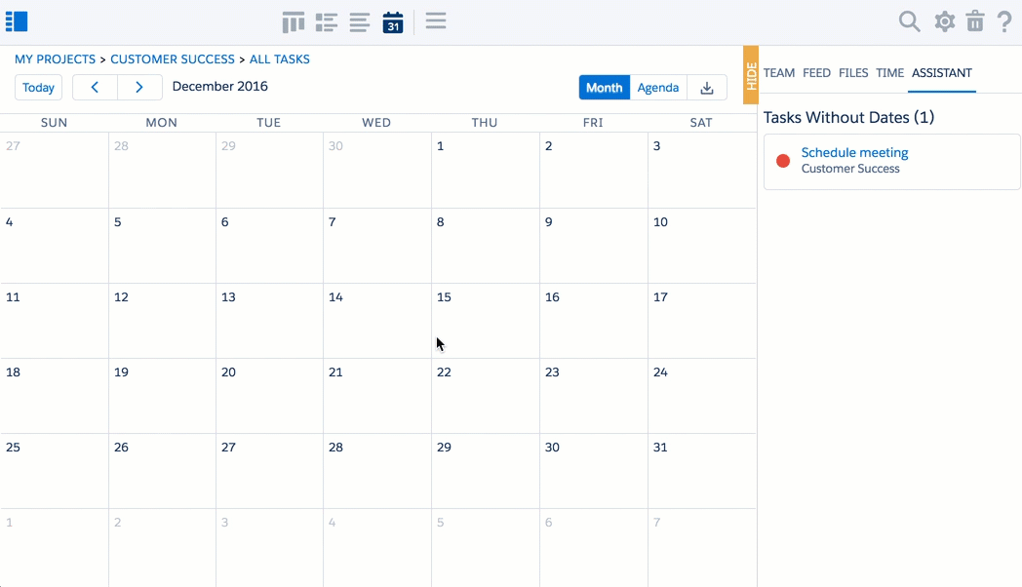Go to MY PROJECTS breadcrumb
Screen dimensions: 1022x587
tap(55, 59)
